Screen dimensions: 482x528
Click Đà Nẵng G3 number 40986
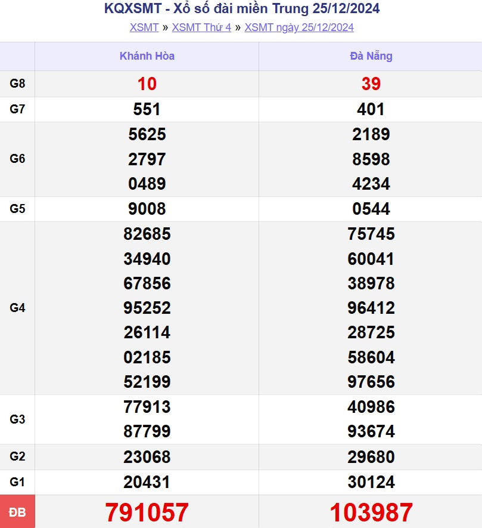pos(371,407)
